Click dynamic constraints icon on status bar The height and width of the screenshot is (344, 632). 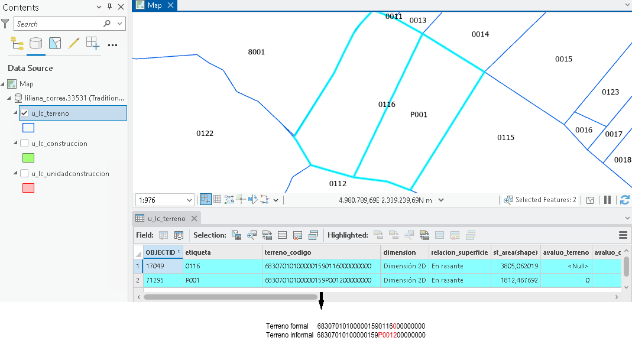tap(265, 199)
